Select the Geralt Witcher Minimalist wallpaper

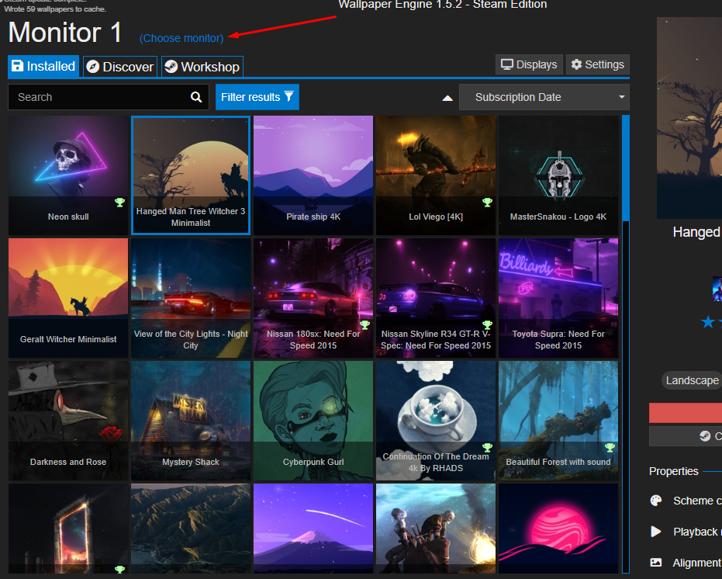pos(68,298)
